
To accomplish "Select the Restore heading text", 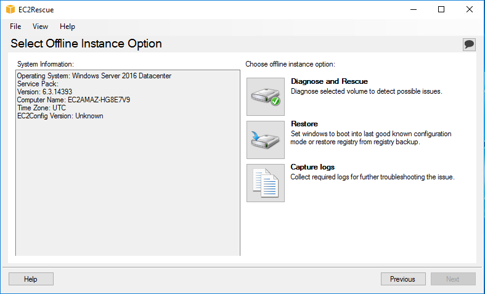I will 304,124.
